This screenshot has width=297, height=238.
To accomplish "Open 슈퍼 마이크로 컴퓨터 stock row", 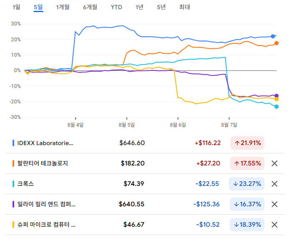I will tap(145, 225).
